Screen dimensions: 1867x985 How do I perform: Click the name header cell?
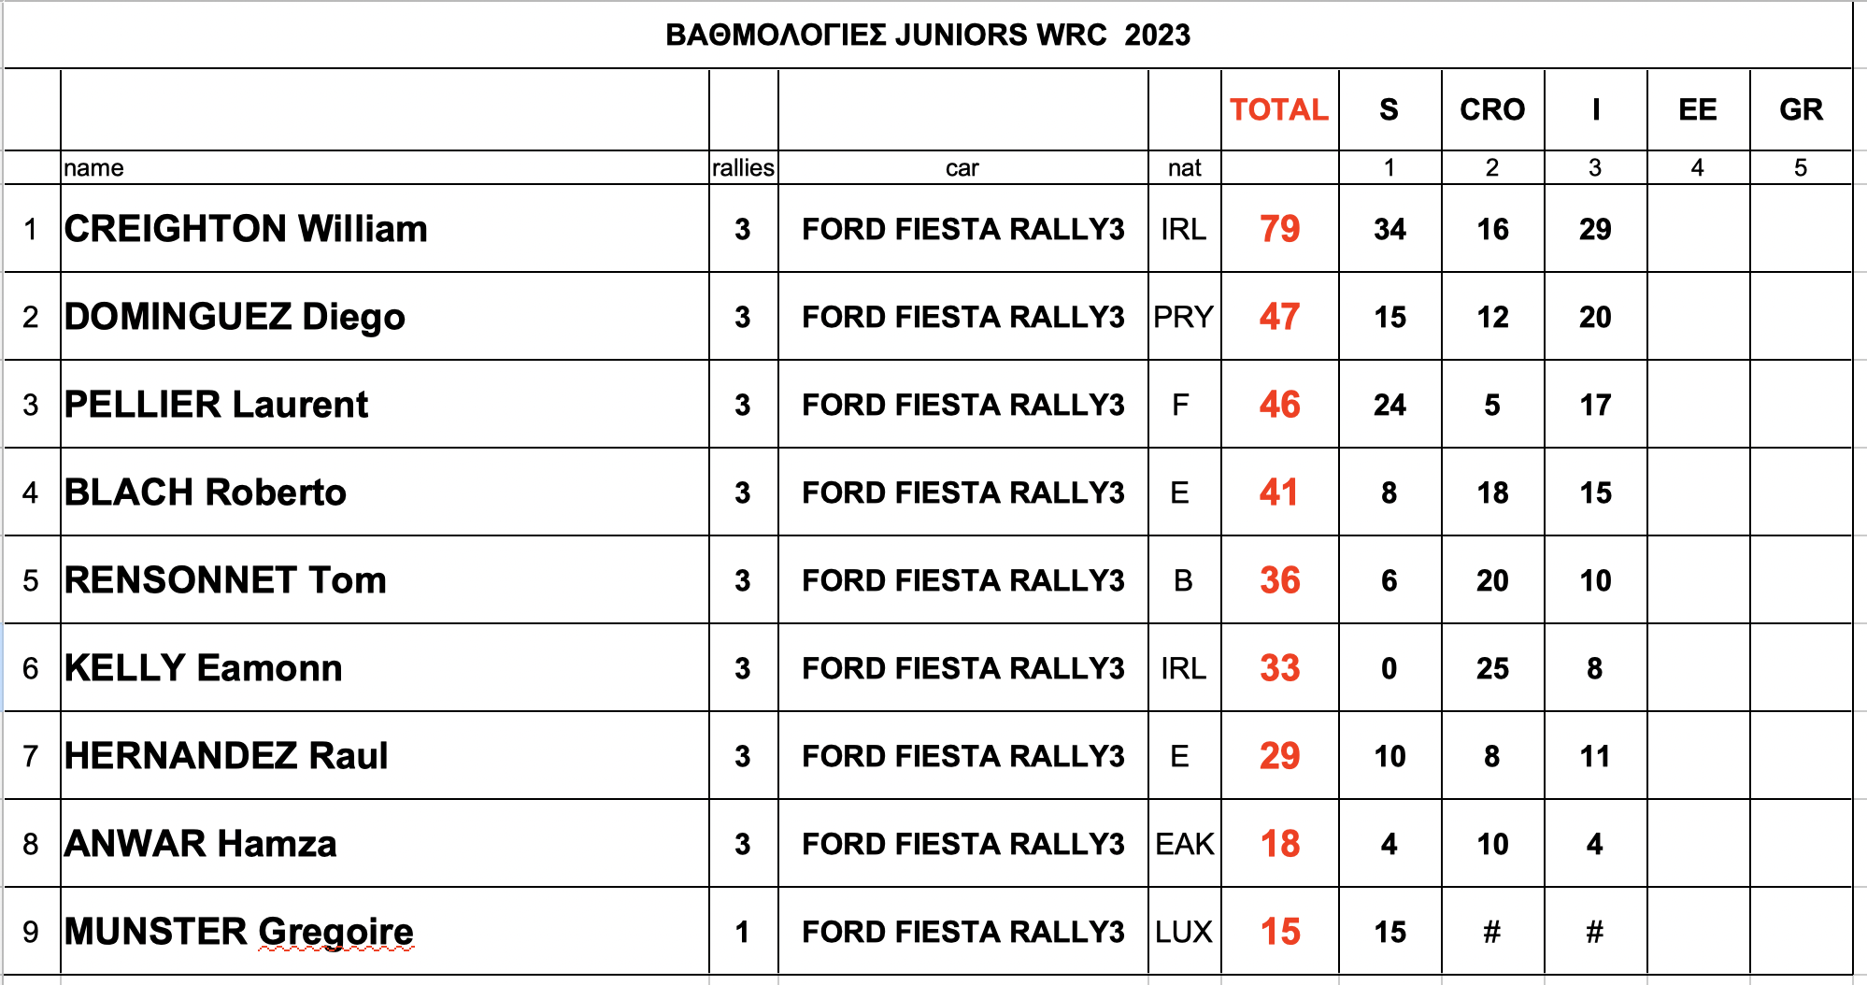[384, 167]
